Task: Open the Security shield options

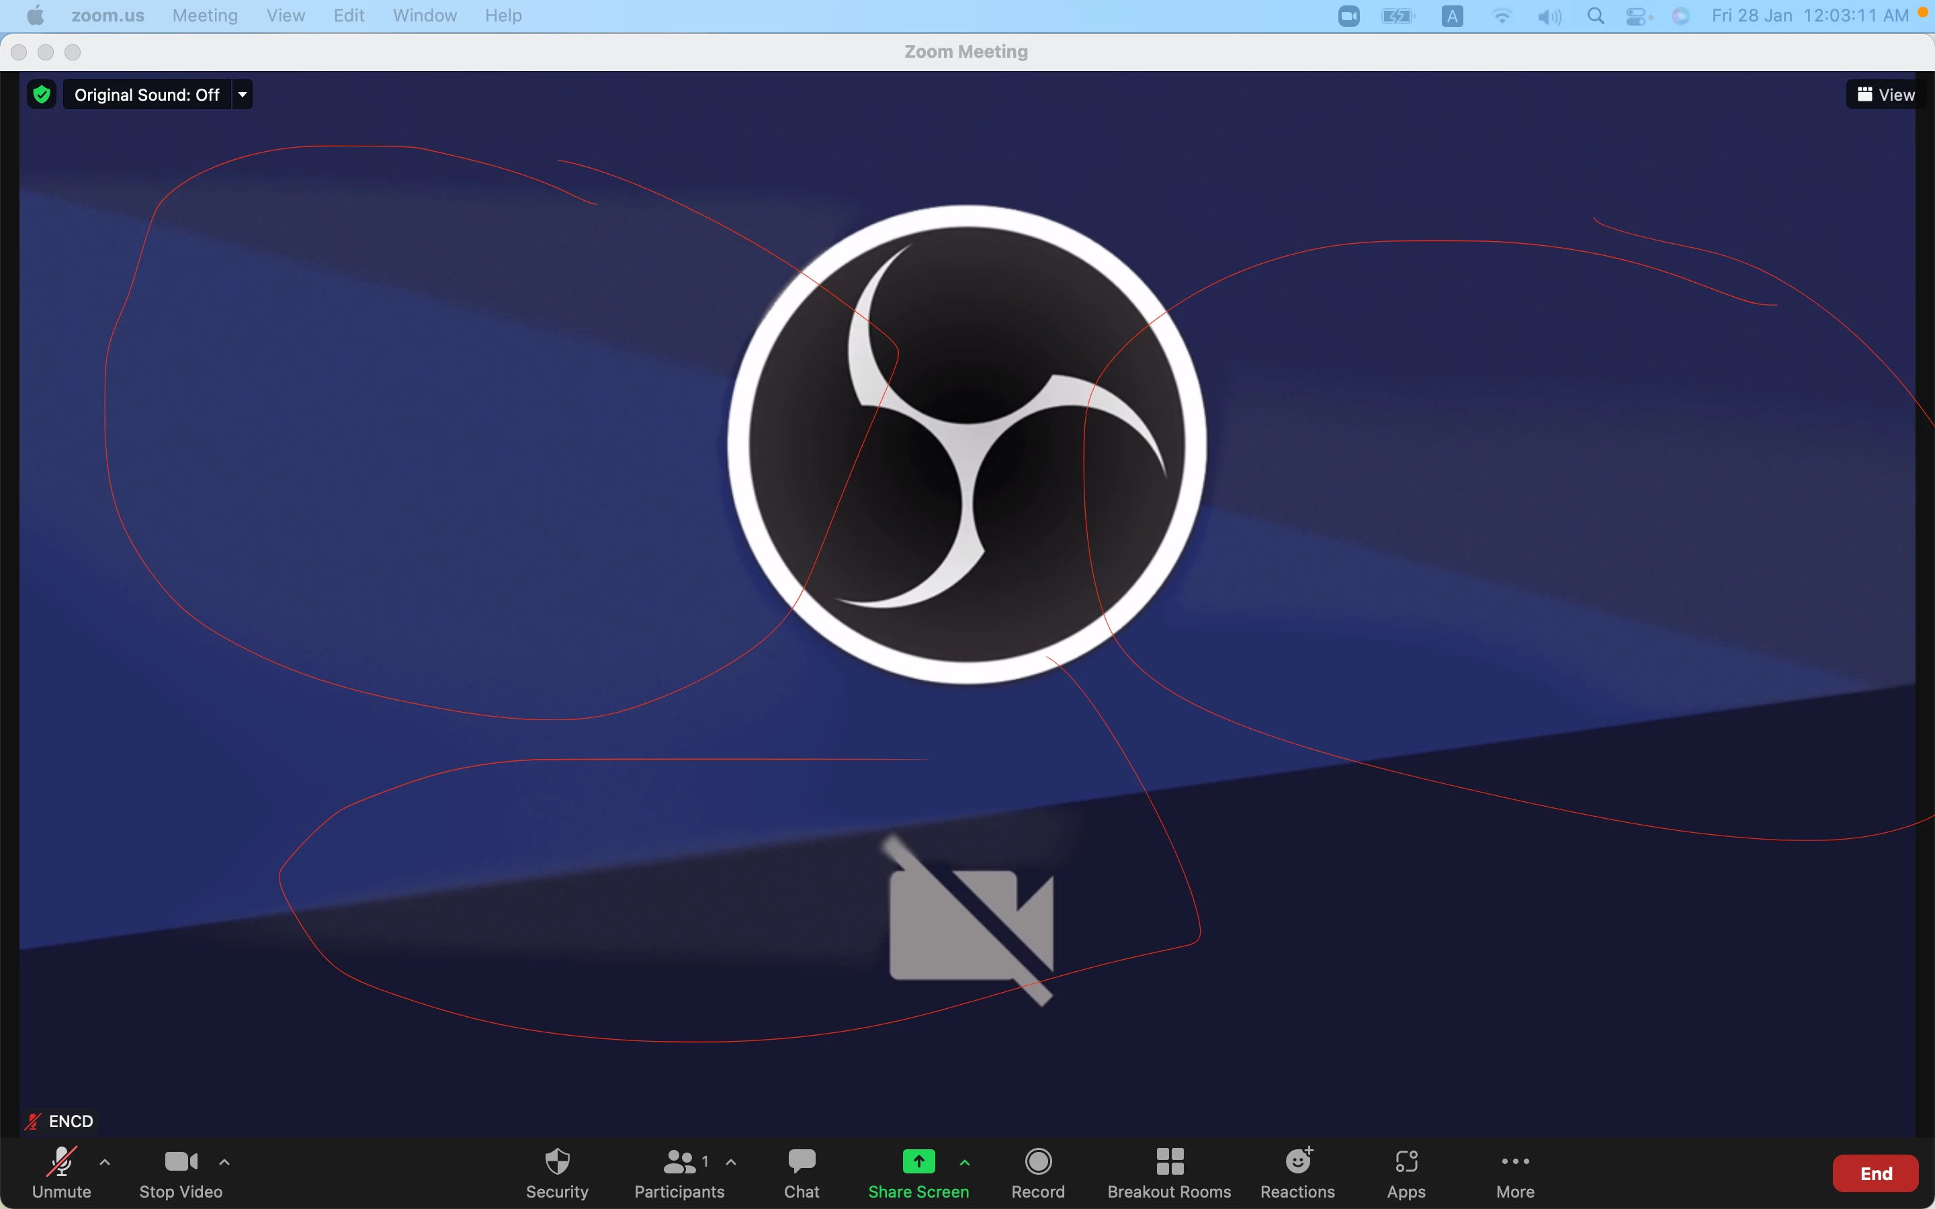Action: tap(556, 1172)
